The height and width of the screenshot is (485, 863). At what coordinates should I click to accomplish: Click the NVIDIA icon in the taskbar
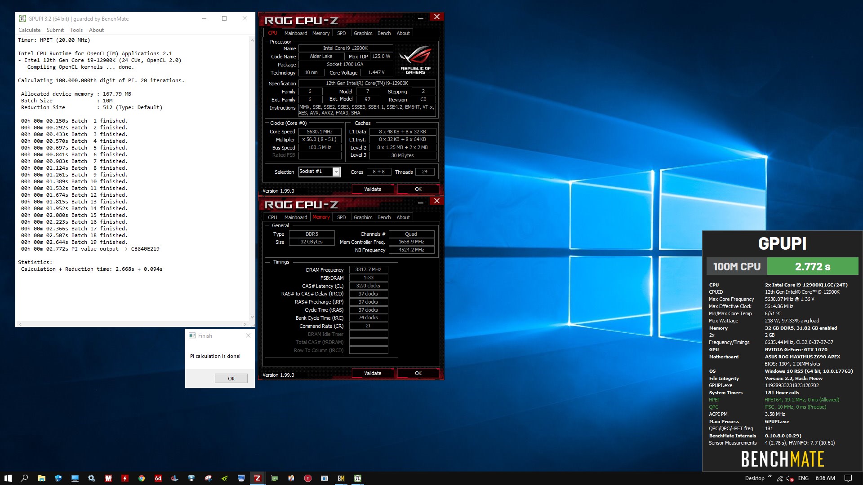click(x=224, y=478)
